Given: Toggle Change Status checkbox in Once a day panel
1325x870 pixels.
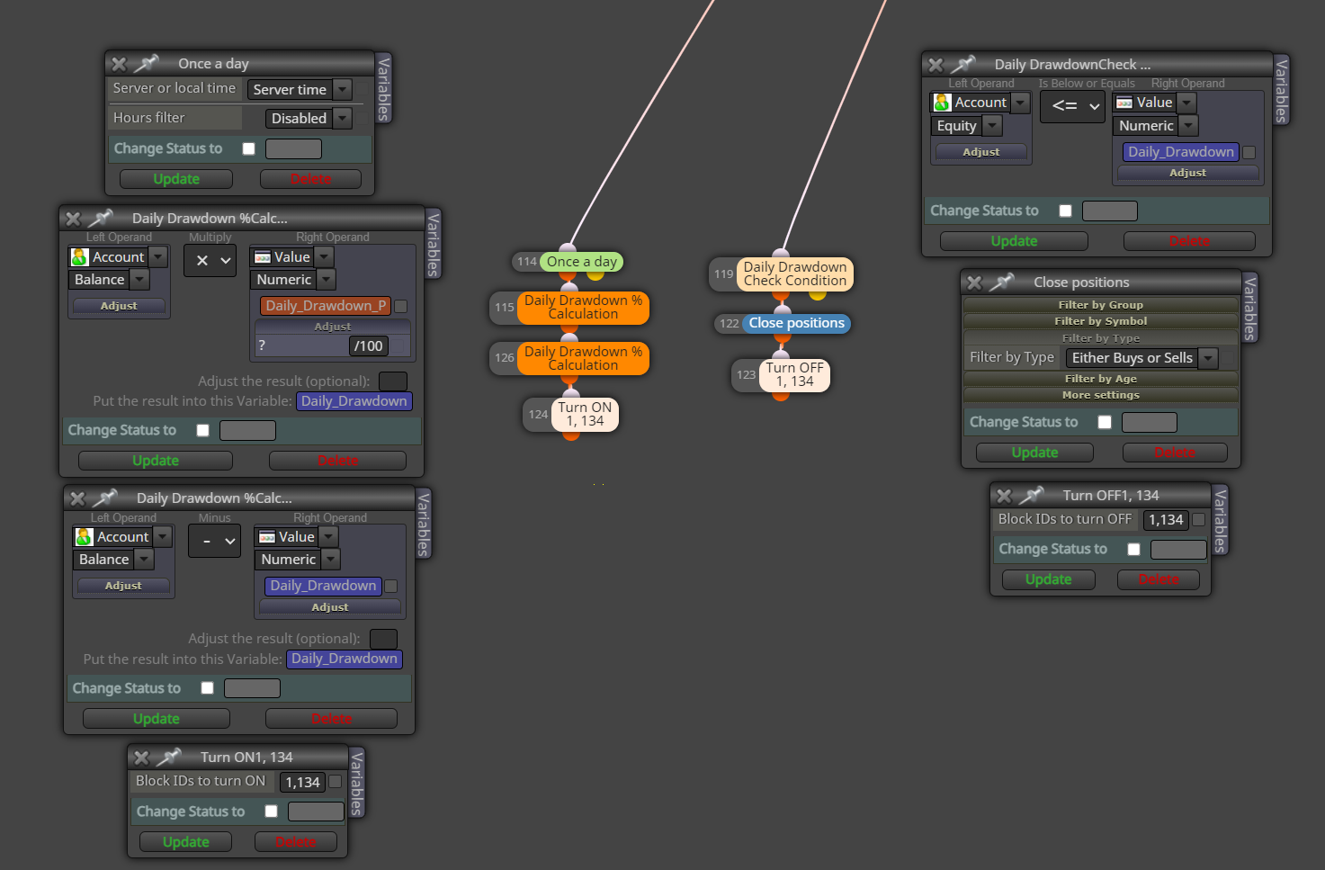Looking at the screenshot, I should point(249,148).
